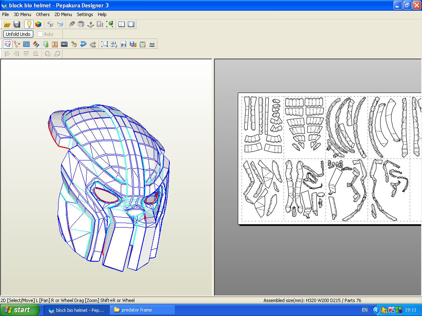Expand hidden tray icons arrow

click(376, 310)
